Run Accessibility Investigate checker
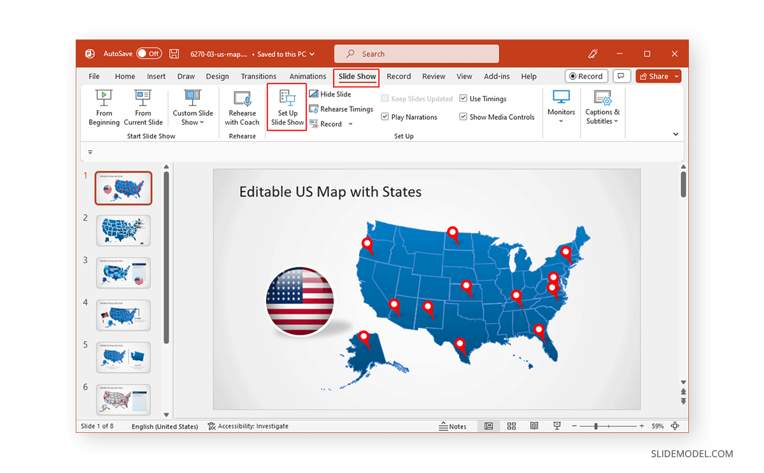 tap(248, 426)
